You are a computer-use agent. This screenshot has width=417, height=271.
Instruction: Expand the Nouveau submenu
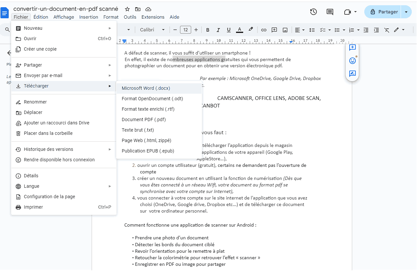point(64,28)
